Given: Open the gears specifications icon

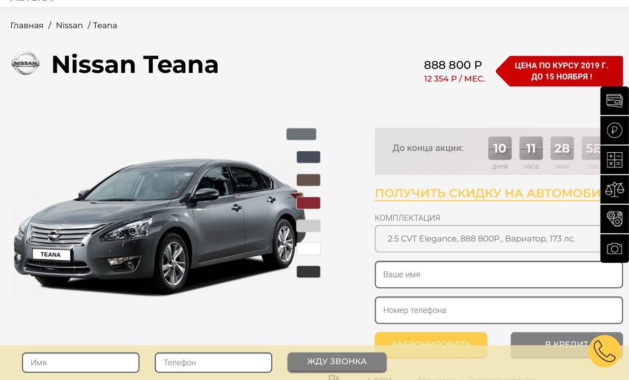Looking at the screenshot, I should 614,218.
